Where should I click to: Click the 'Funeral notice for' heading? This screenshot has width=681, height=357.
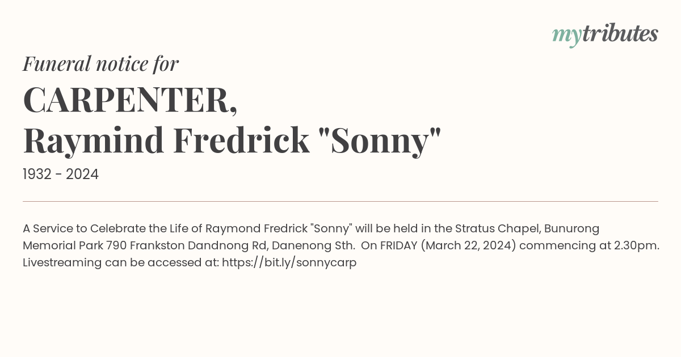click(100, 63)
